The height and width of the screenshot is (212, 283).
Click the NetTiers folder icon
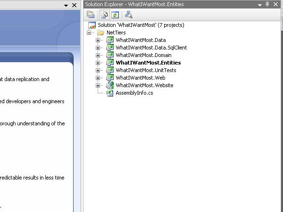pyautogui.click(x=101, y=33)
